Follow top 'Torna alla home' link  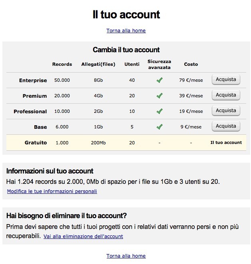(126, 31)
